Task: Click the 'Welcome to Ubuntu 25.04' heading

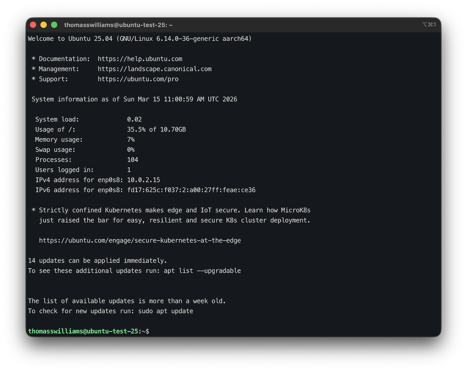Action: [69, 39]
